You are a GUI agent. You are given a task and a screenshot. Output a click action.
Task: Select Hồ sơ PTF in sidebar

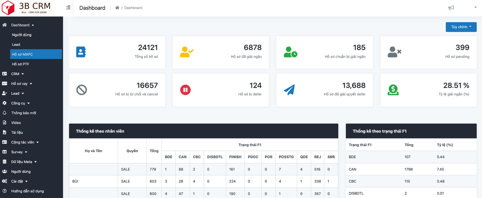(21, 64)
